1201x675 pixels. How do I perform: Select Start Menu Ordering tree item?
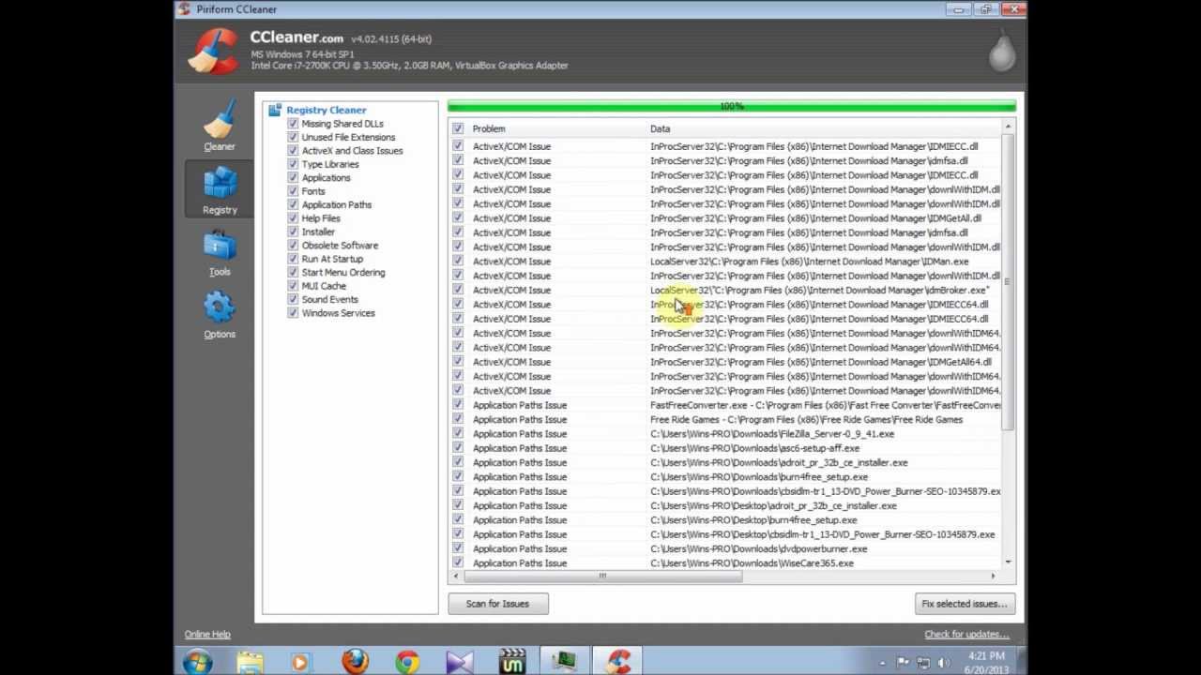click(342, 273)
